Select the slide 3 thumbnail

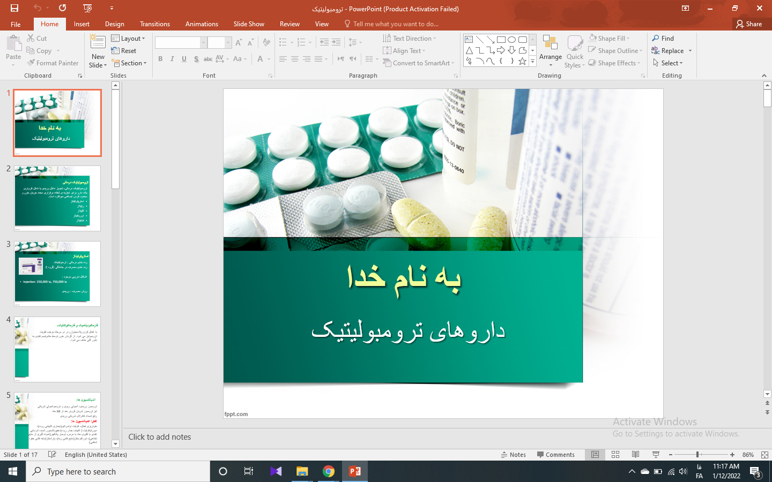tap(57, 274)
